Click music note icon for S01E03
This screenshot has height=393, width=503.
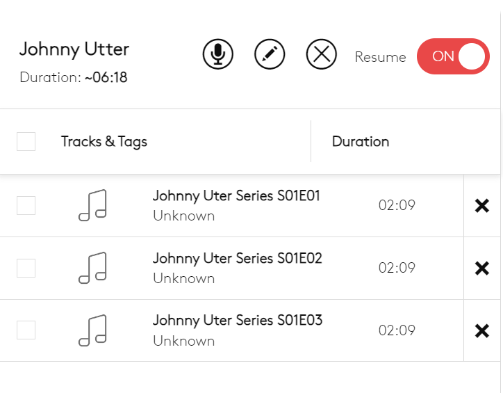click(93, 331)
